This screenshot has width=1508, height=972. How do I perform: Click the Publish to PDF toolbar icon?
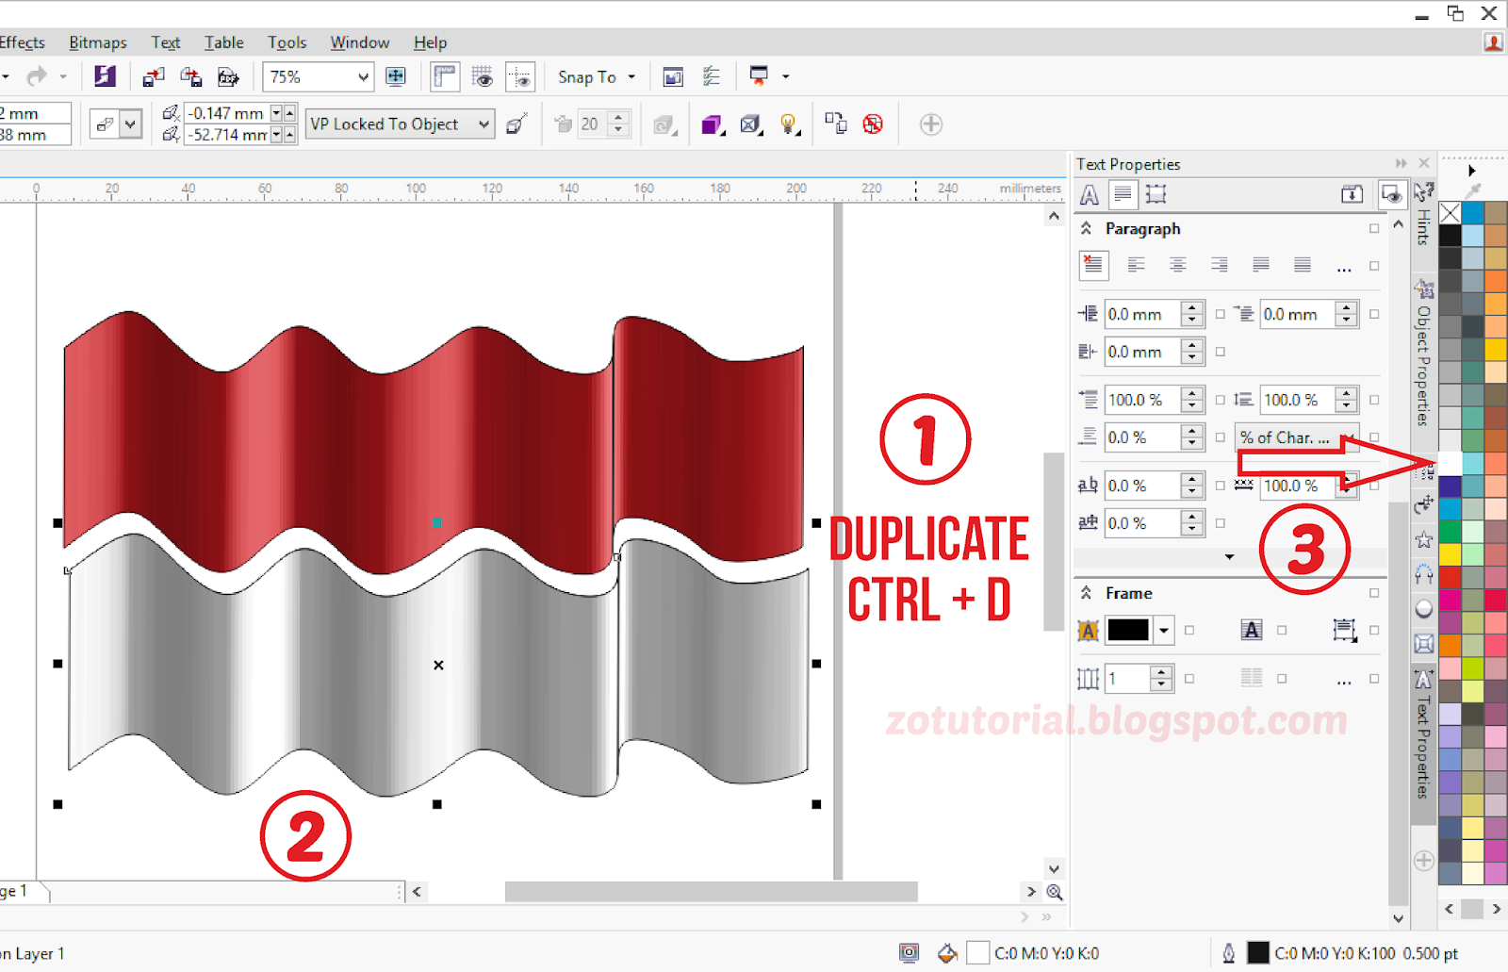tap(228, 77)
